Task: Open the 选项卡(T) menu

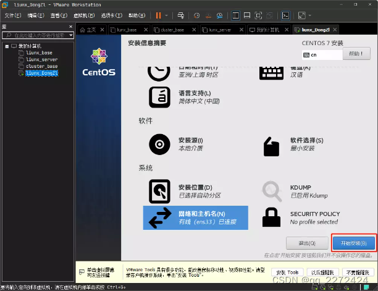Action: click(x=112, y=15)
